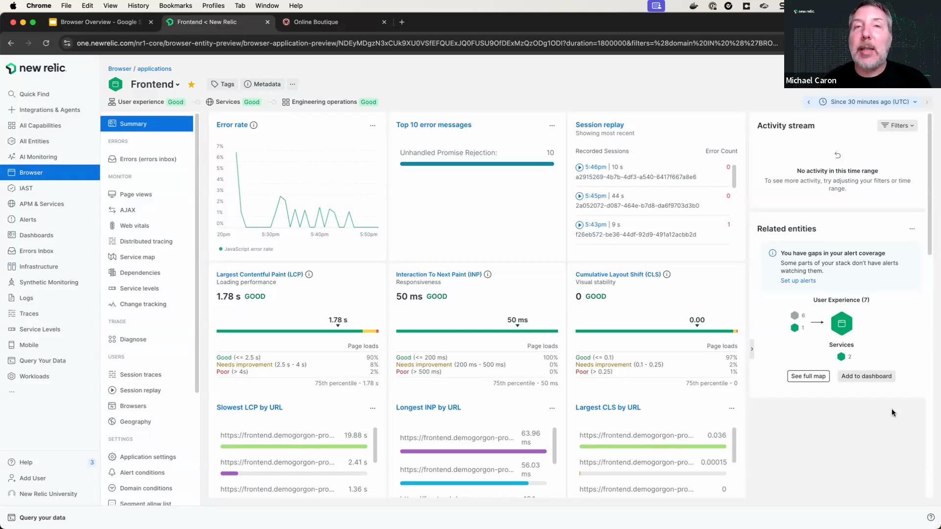Open Errors (errors inbox) nav item

148,159
